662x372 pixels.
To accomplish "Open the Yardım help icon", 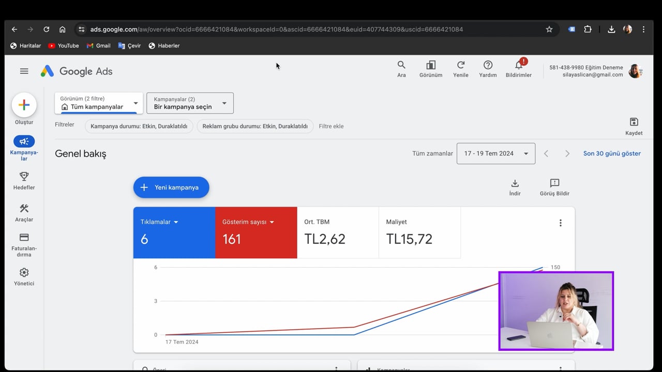I will 488,69.
